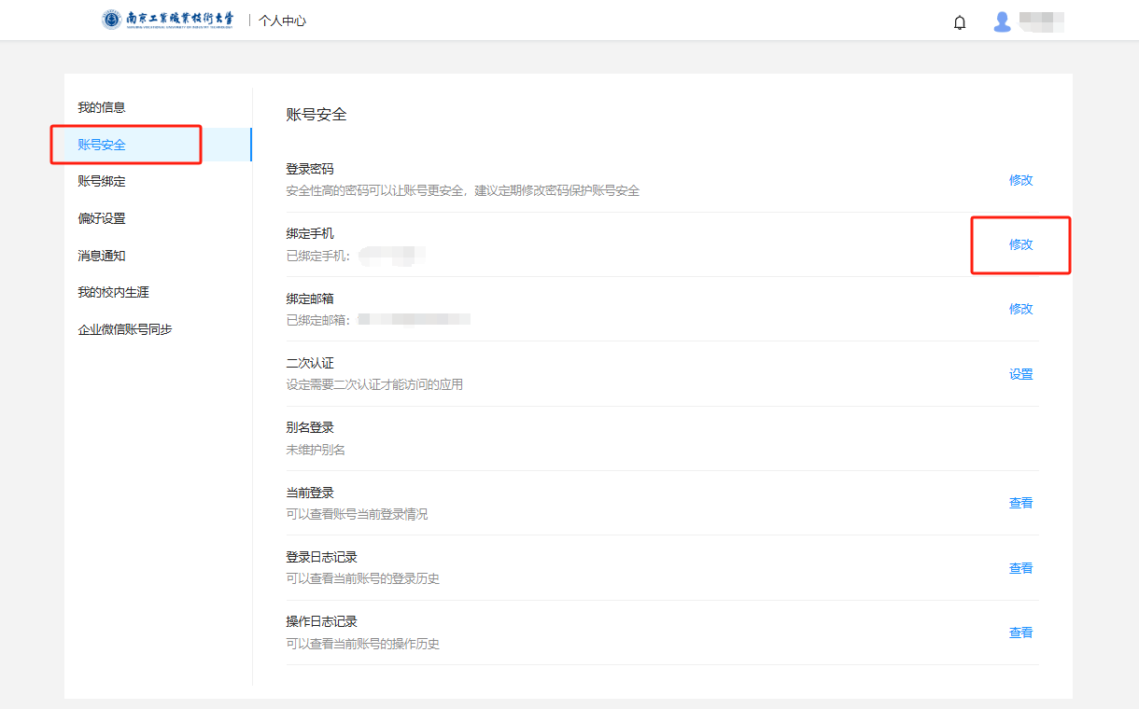1139x709 pixels.
Task: Click the 账号安全 page heading
Action: [316, 115]
